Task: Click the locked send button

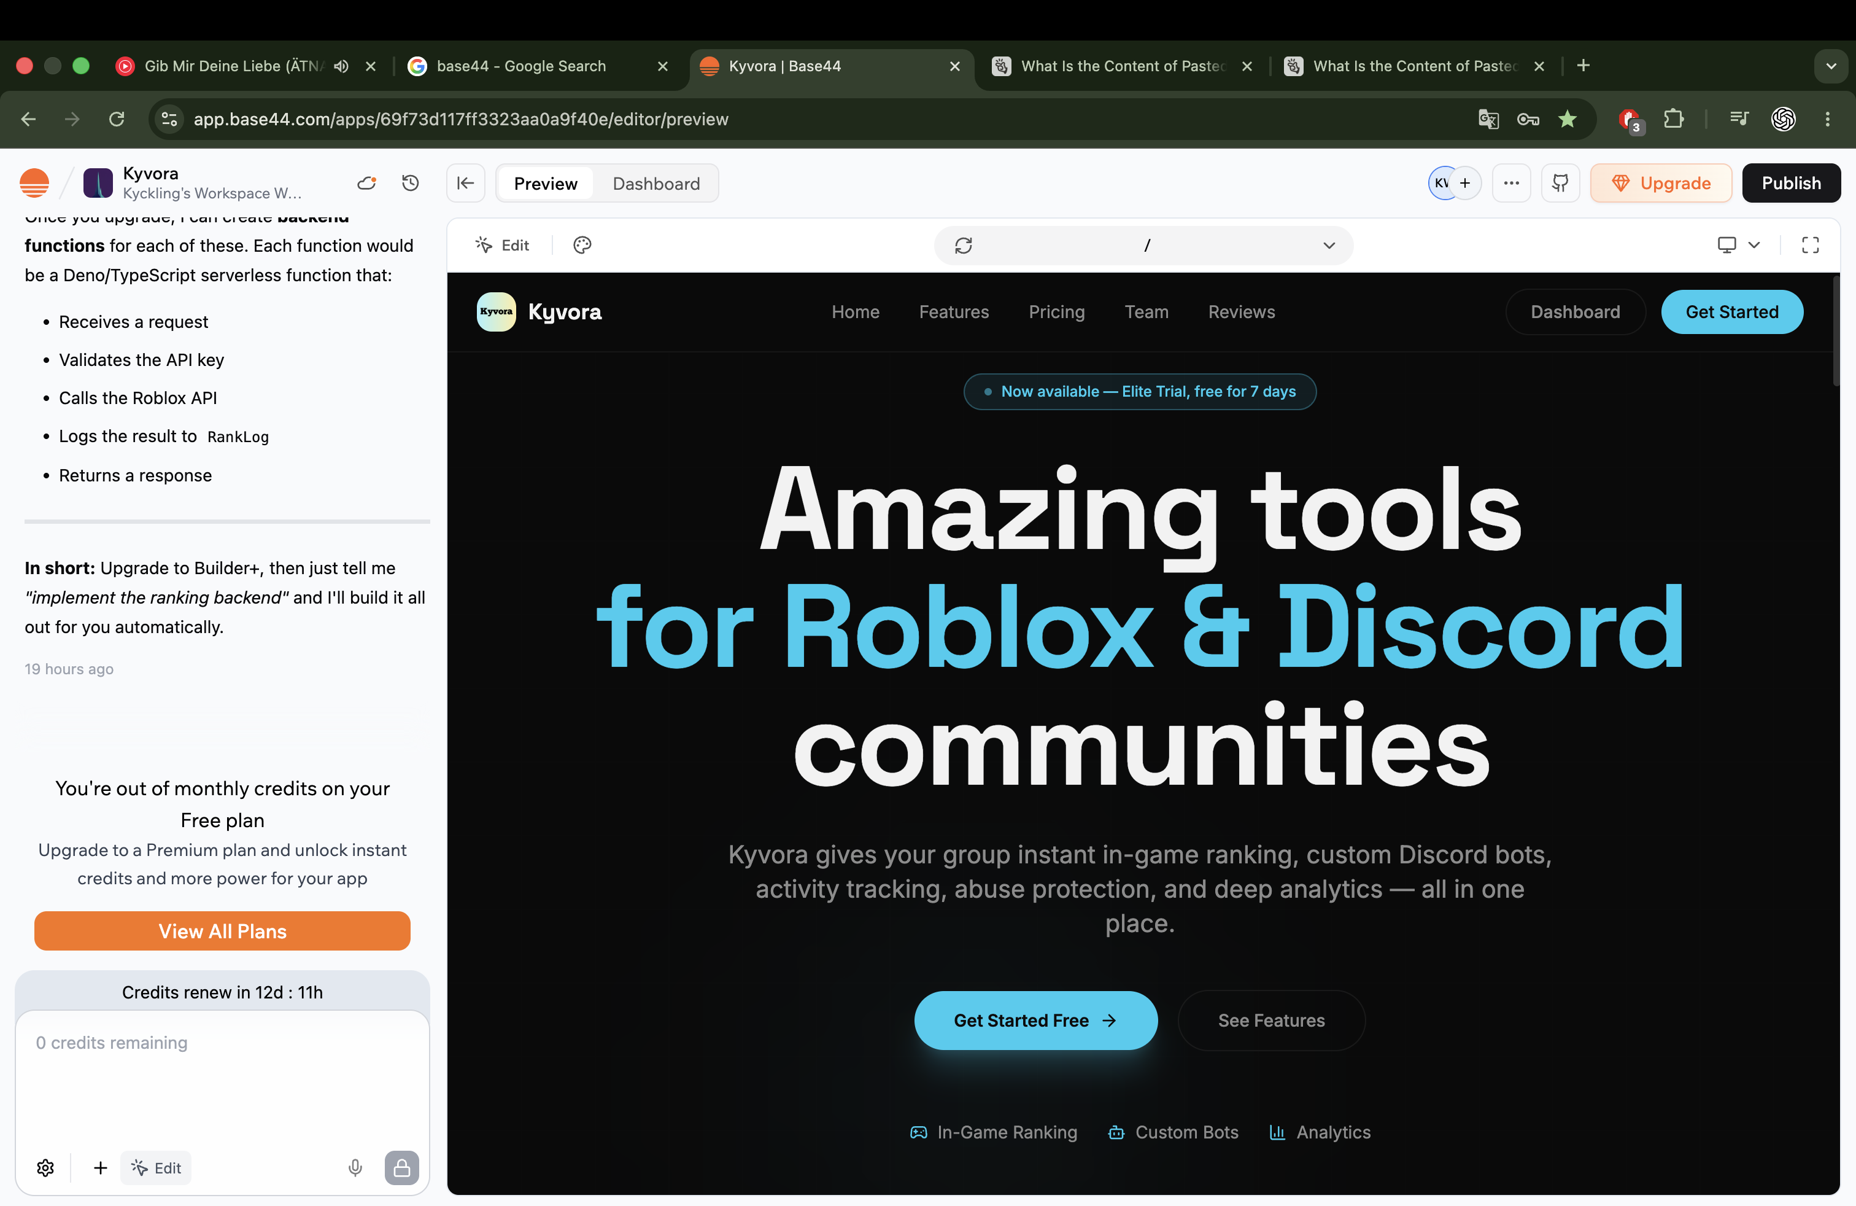Action: [401, 1168]
